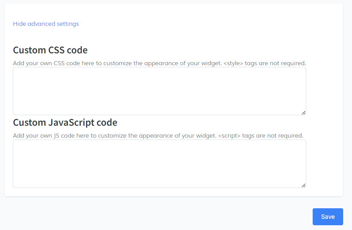Click the <script> tag mention in description

(229, 136)
